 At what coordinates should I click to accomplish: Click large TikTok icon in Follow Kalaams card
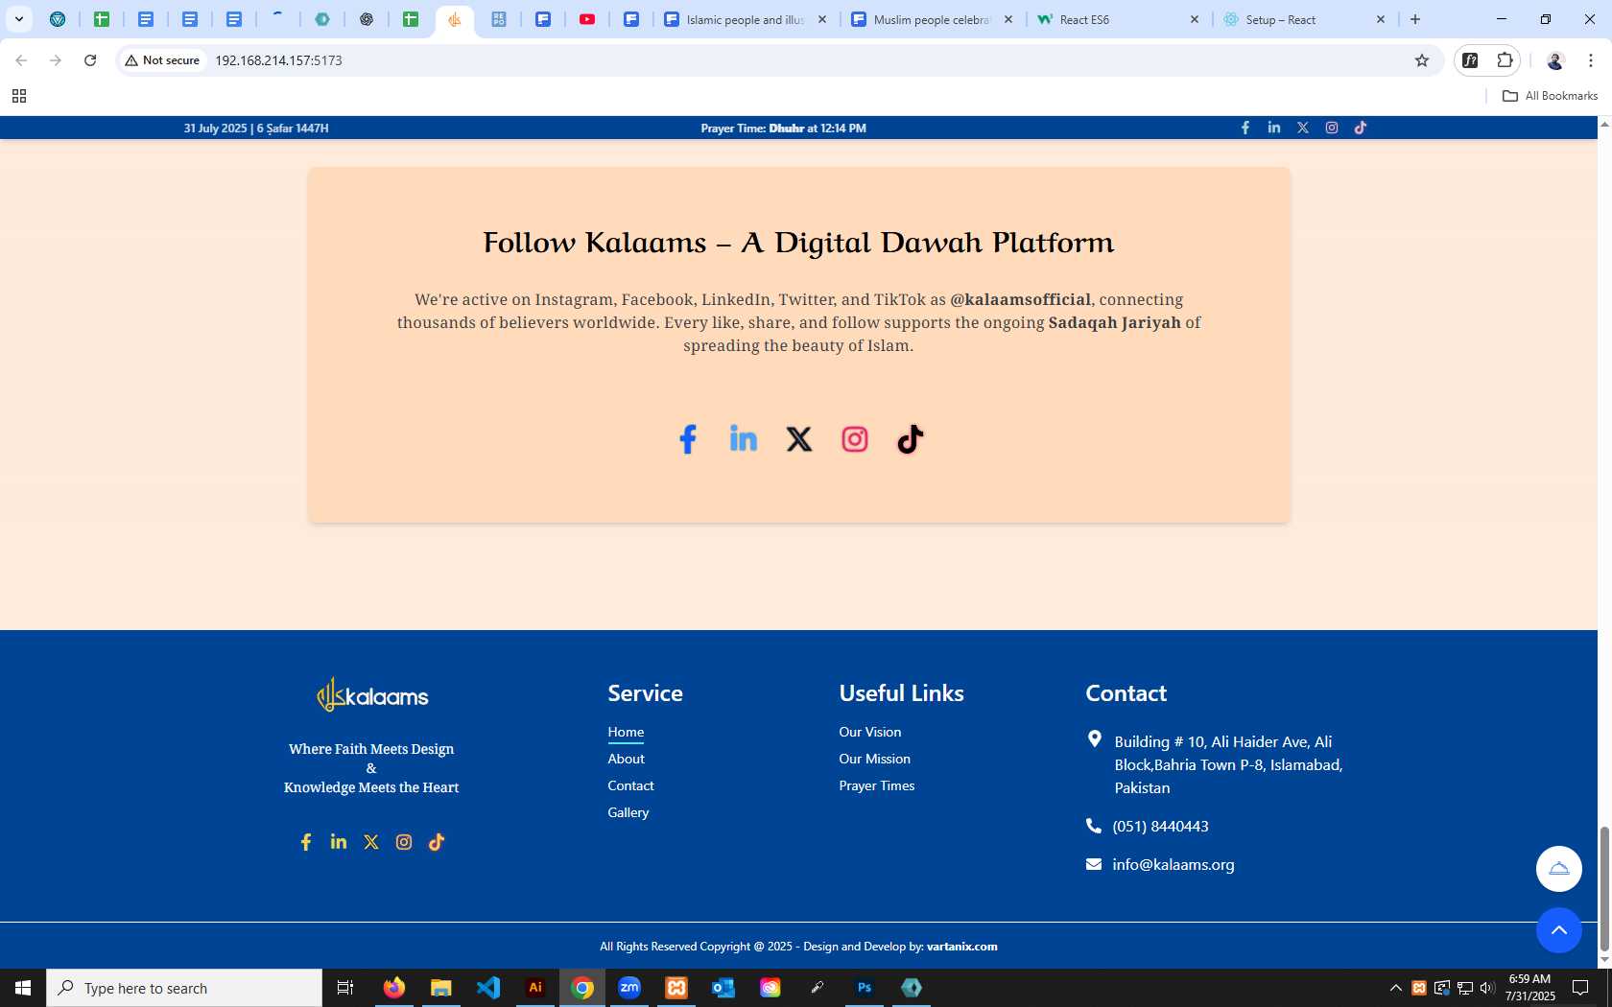click(911, 439)
